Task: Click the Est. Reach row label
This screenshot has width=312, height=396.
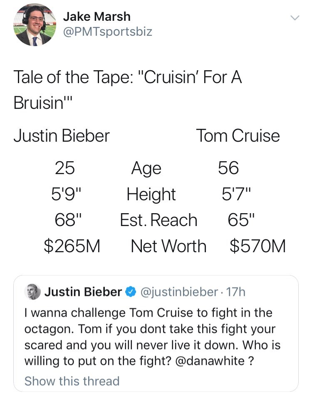Action: [x=158, y=220]
